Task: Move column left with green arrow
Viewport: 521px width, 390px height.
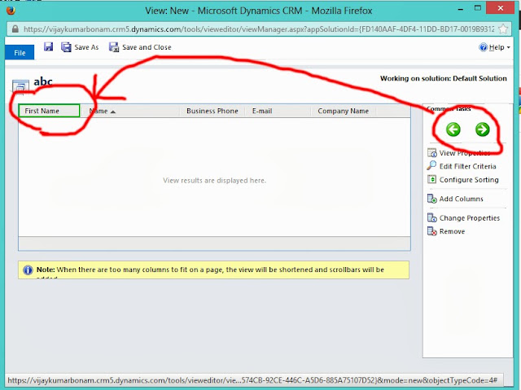Action: tap(453, 129)
